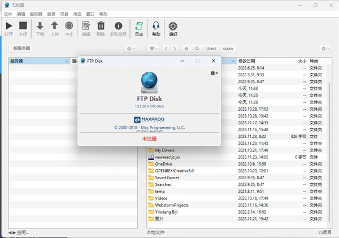Sort by 修改日期 column header

pos(247,60)
